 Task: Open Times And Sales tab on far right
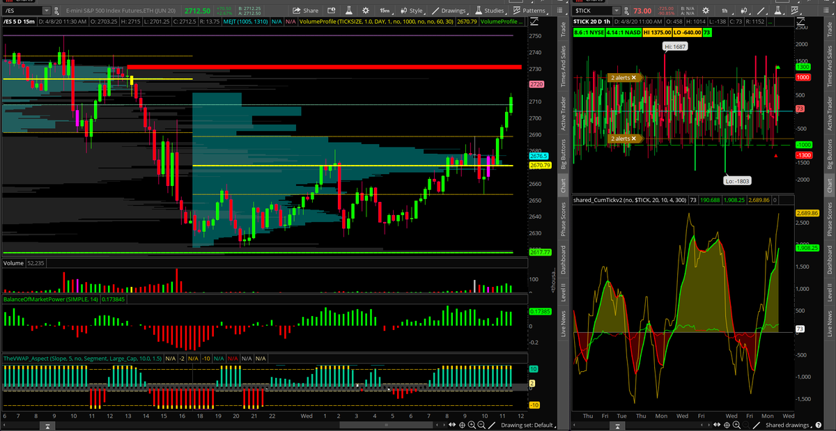(x=830, y=67)
